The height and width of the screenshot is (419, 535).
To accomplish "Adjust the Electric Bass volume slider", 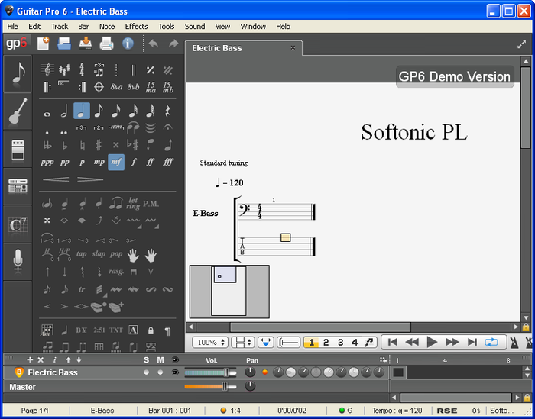I will pyautogui.click(x=210, y=372).
